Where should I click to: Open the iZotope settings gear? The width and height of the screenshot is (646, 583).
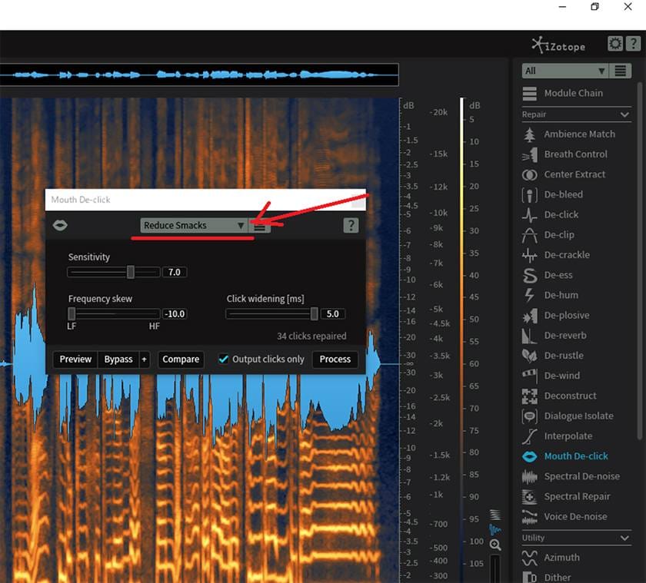point(614,44)
